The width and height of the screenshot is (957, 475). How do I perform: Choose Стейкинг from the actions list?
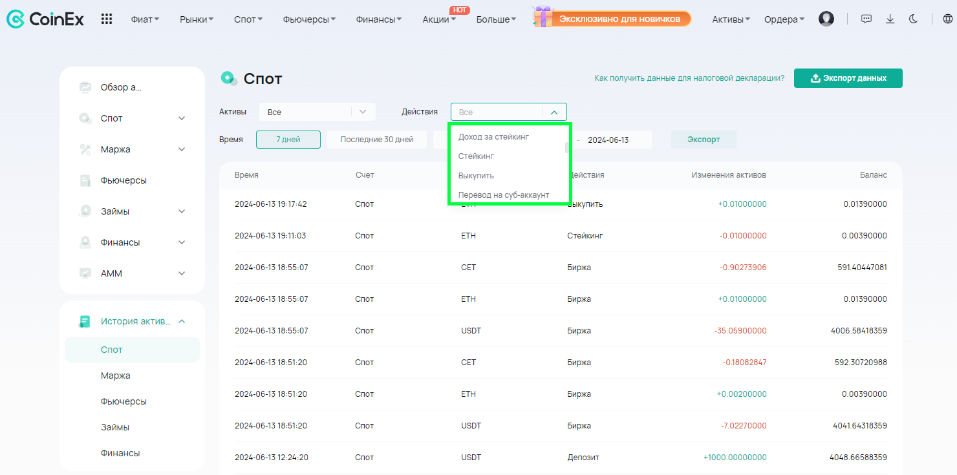click(476, 156)
